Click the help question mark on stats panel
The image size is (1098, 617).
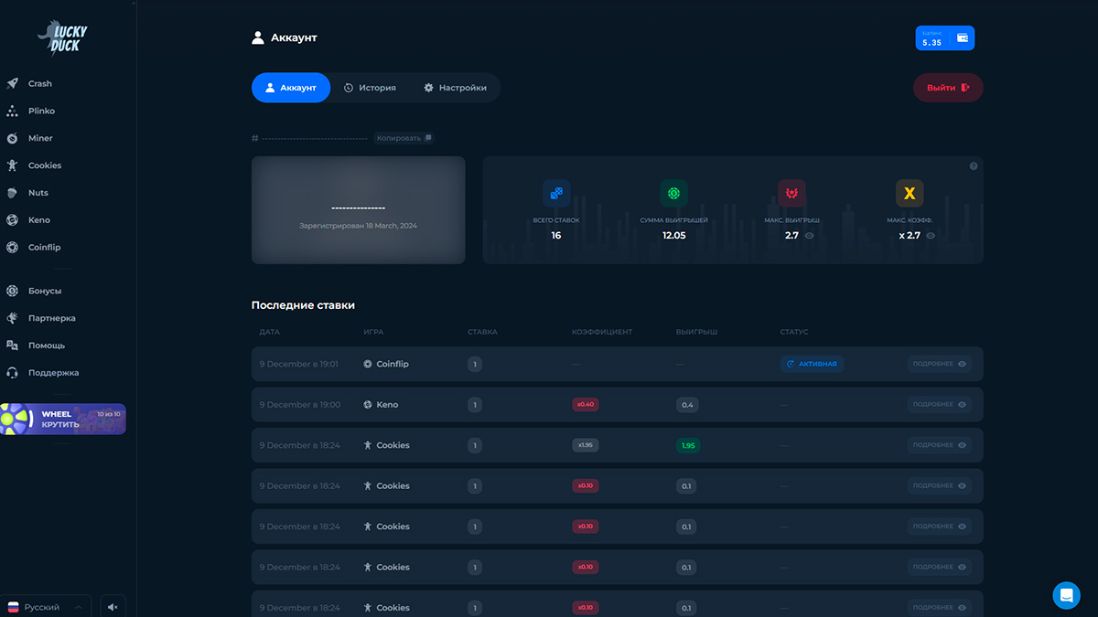974,166
